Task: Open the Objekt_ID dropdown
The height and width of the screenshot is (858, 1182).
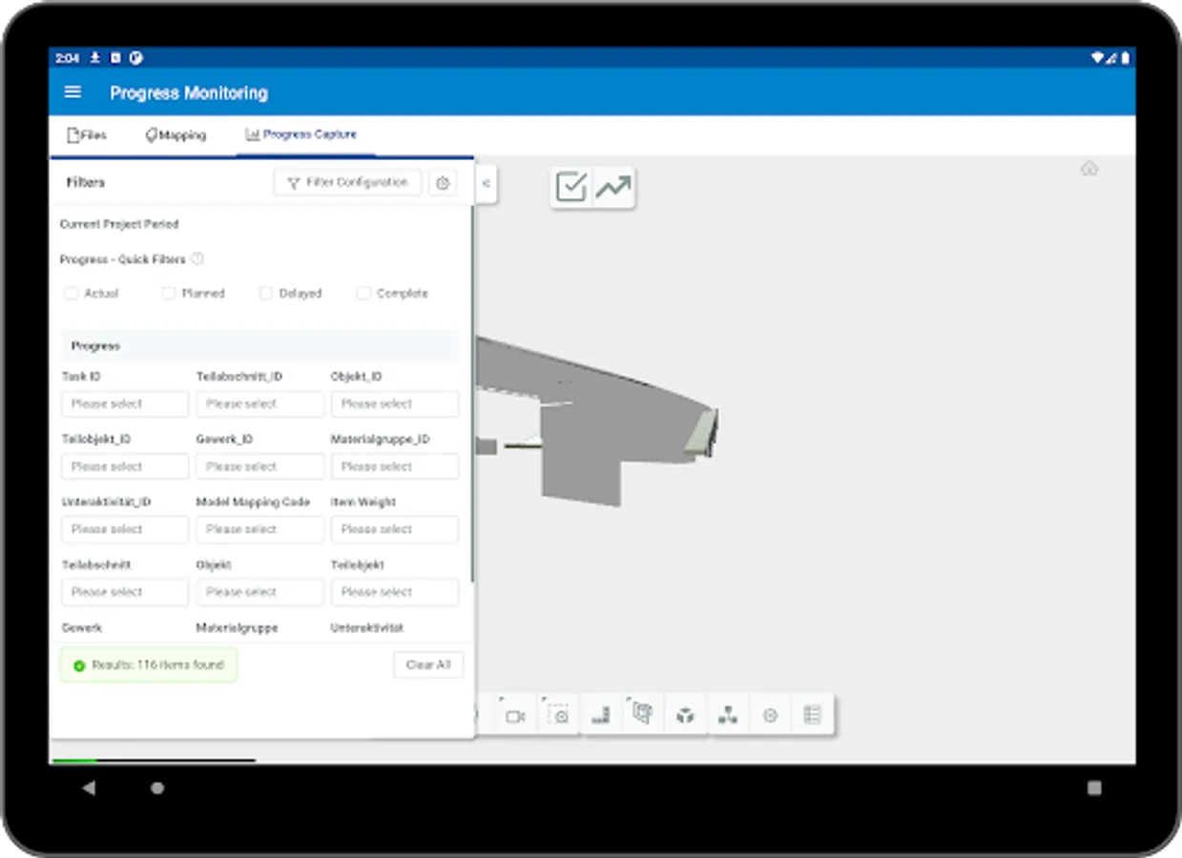Action: coord(395,404)
